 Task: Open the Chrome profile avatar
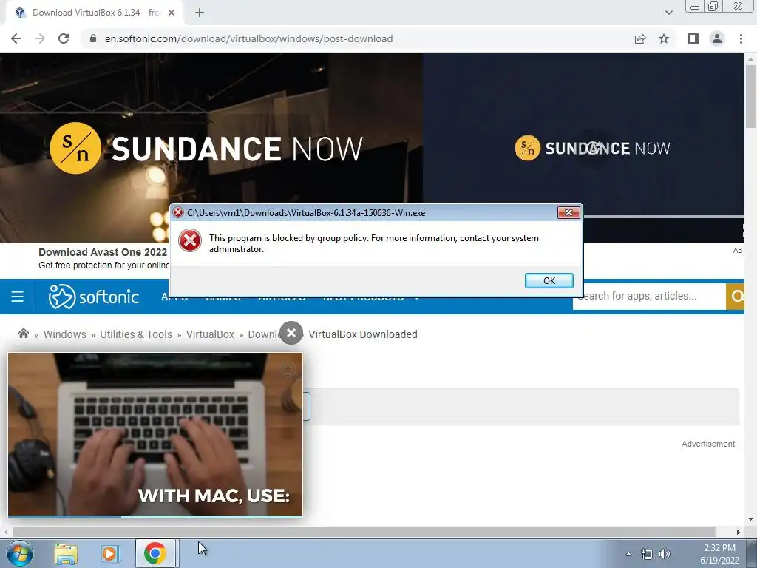click(x=717, y=38)
